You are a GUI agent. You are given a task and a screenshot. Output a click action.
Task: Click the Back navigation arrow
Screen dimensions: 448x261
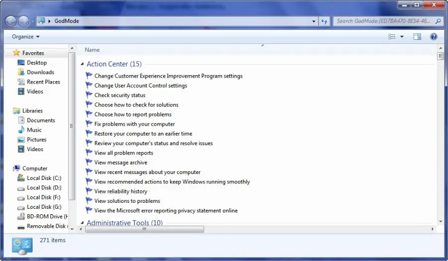point(11,21)
